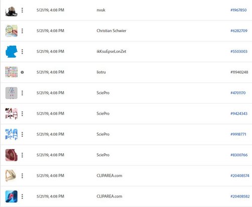Viewport: 252px width, 207px height.
Task: Select the colorful flags grid thumbnail
Action: point(12,72)
